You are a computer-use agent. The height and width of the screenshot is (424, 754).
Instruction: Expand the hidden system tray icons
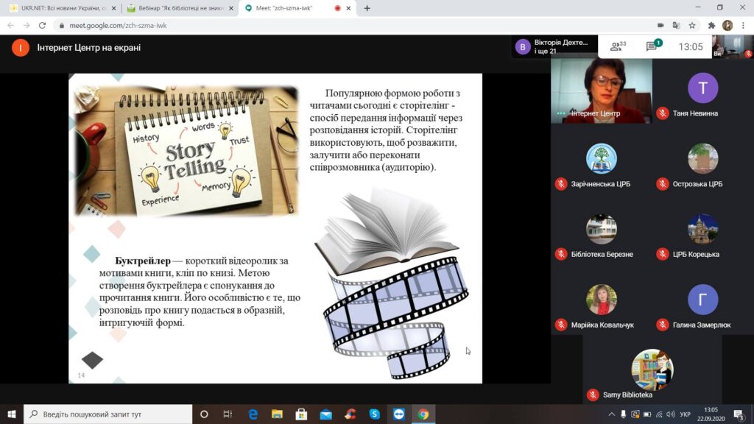click(613, 414)
